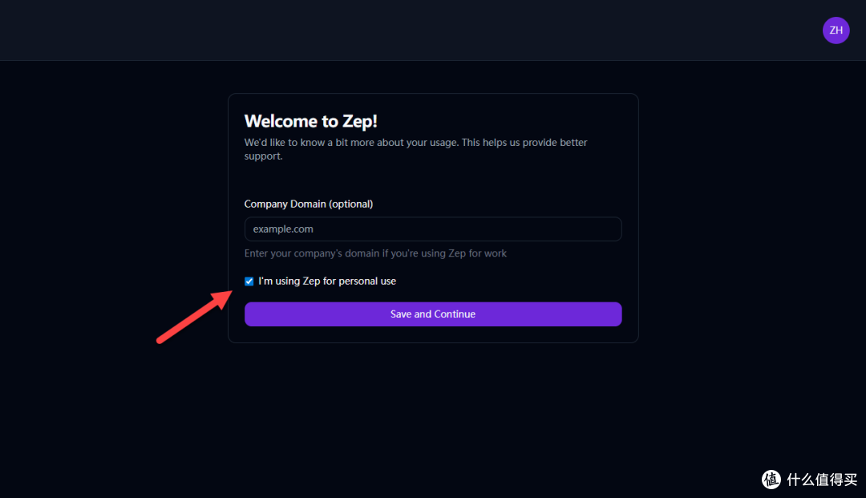
Task: Click the "Company Domain (optional)" field label
Action: point(309,204)
